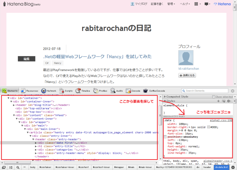Switch to the Resources panel

29,91
